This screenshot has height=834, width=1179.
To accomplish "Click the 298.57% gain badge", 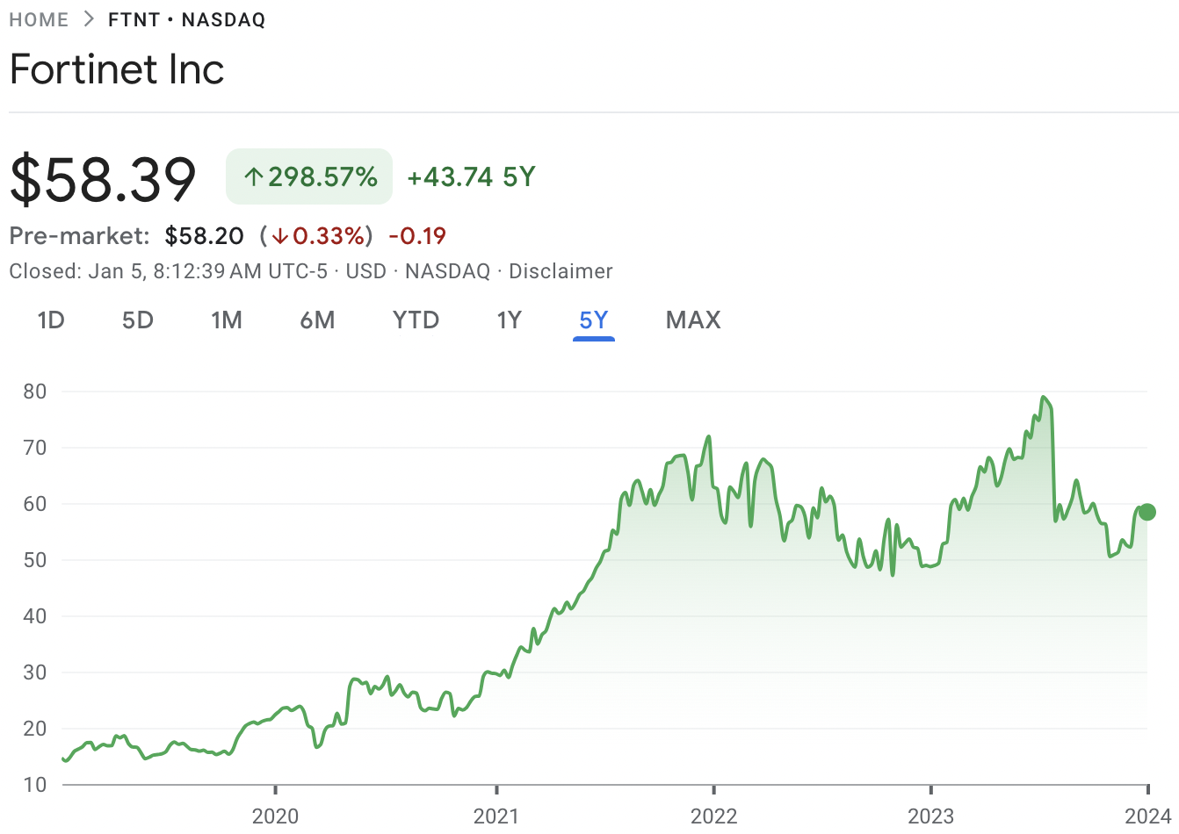I will (x=309, y=176).
